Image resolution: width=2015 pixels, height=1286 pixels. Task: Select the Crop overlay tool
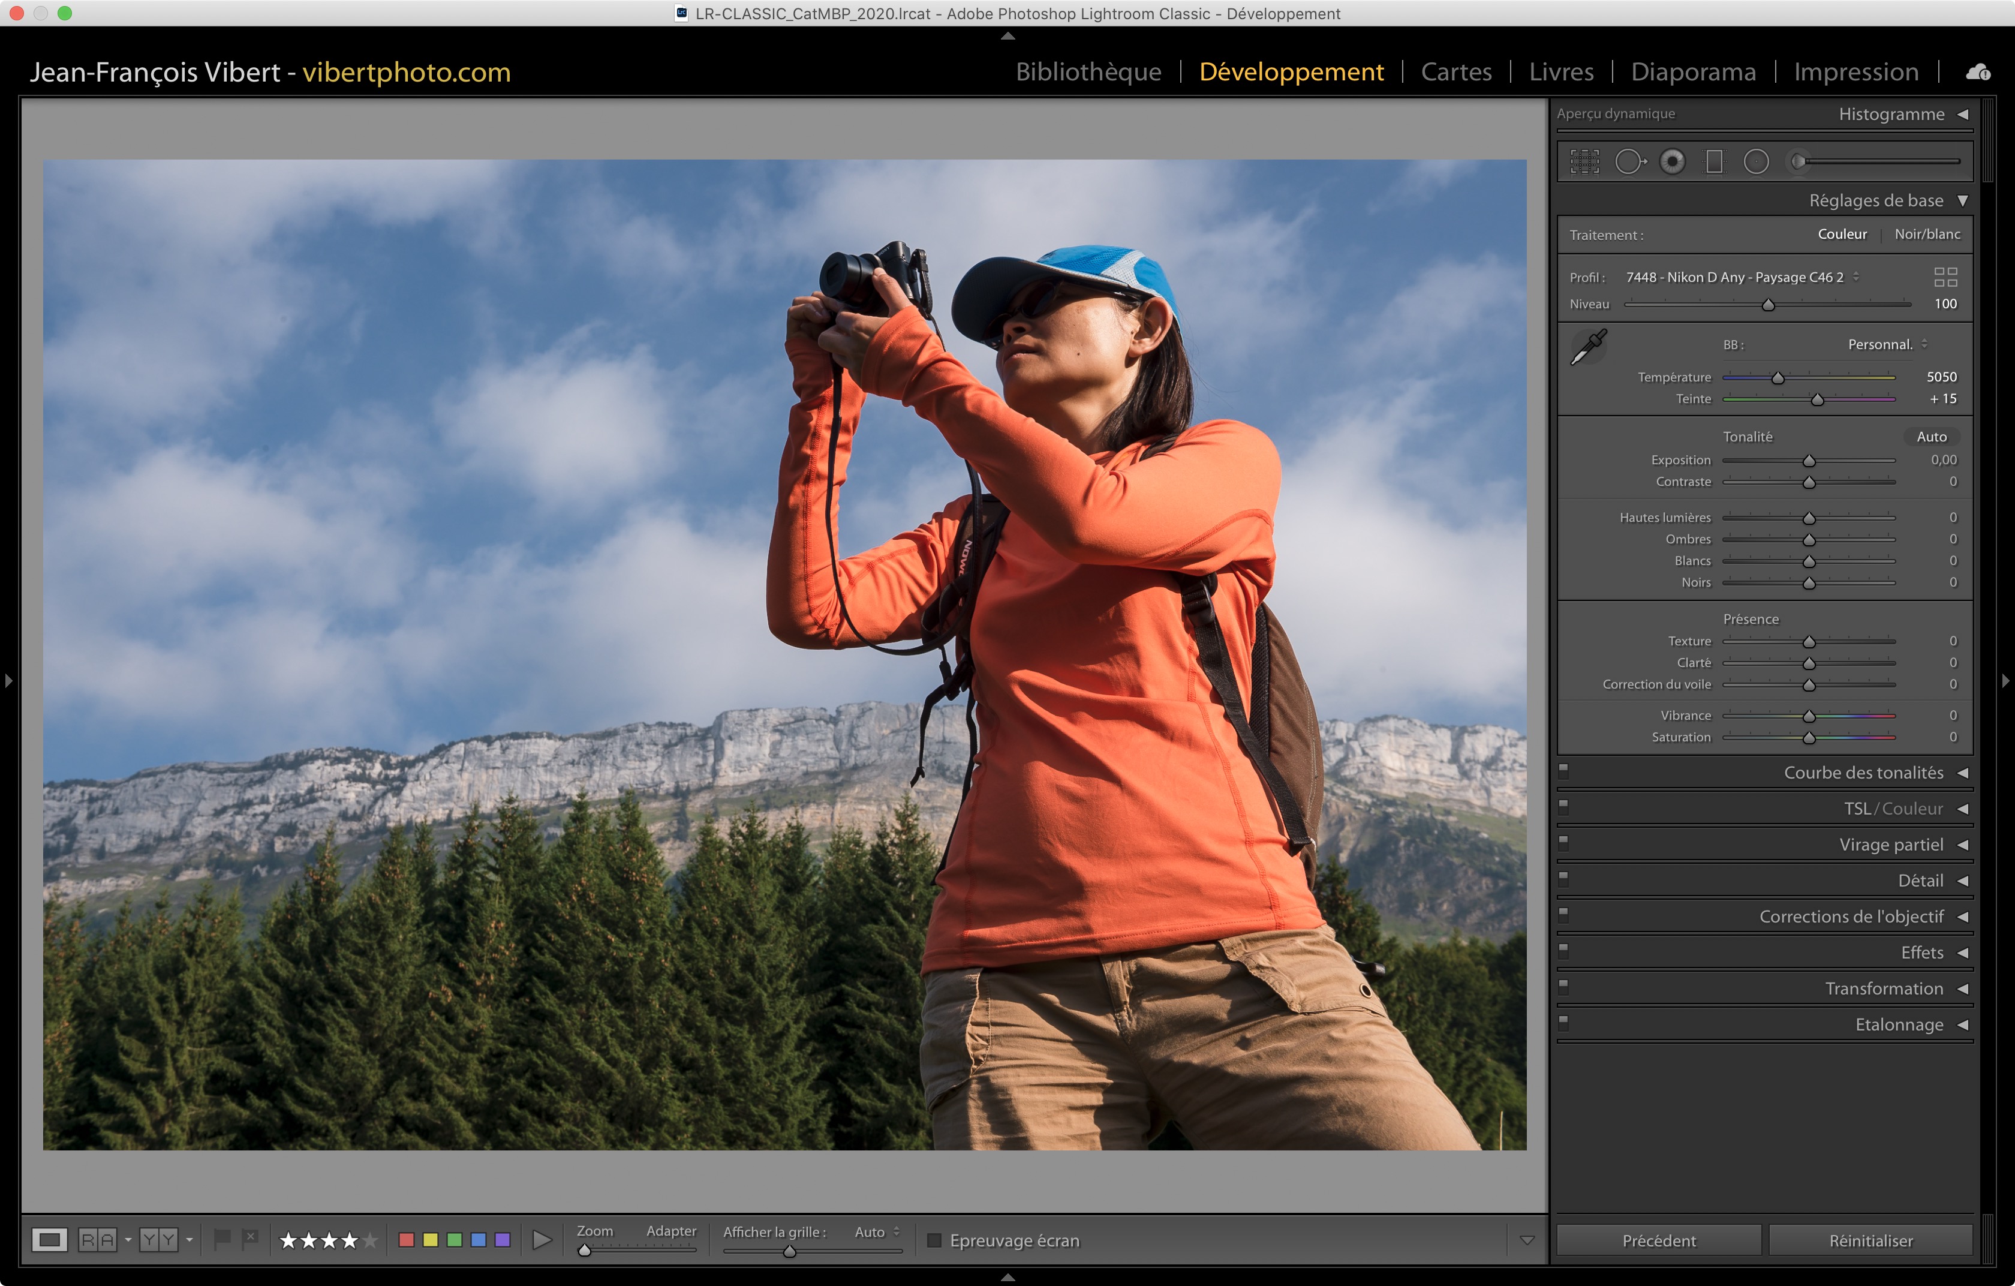coord(1584,161)
